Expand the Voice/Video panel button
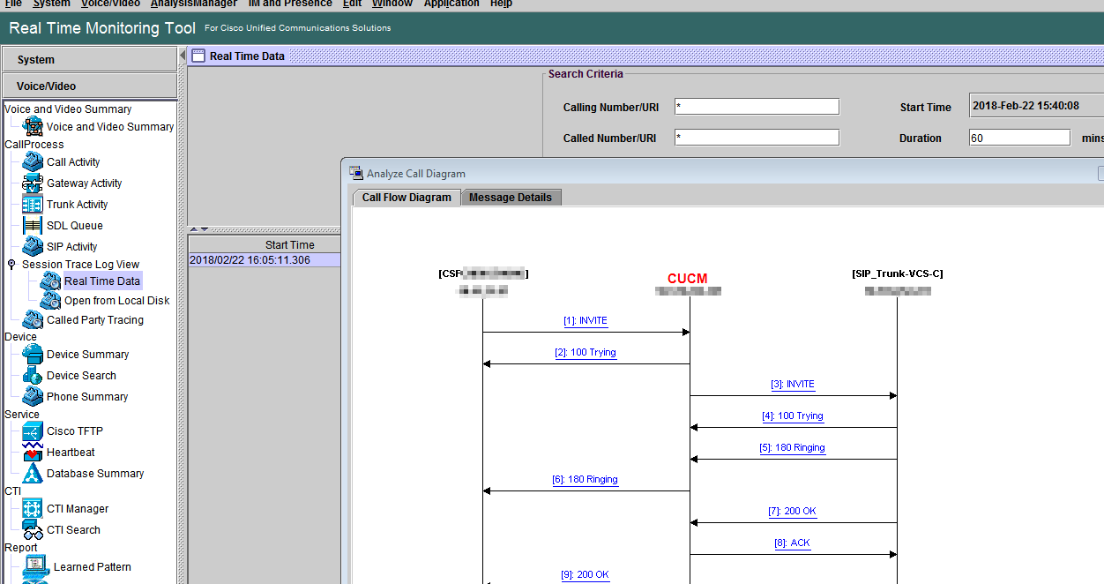The width and height of the screenshot is (1104, 584). coord(89,86)
